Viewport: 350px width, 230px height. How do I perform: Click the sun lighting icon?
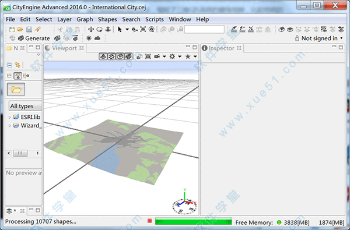point(89,38)
